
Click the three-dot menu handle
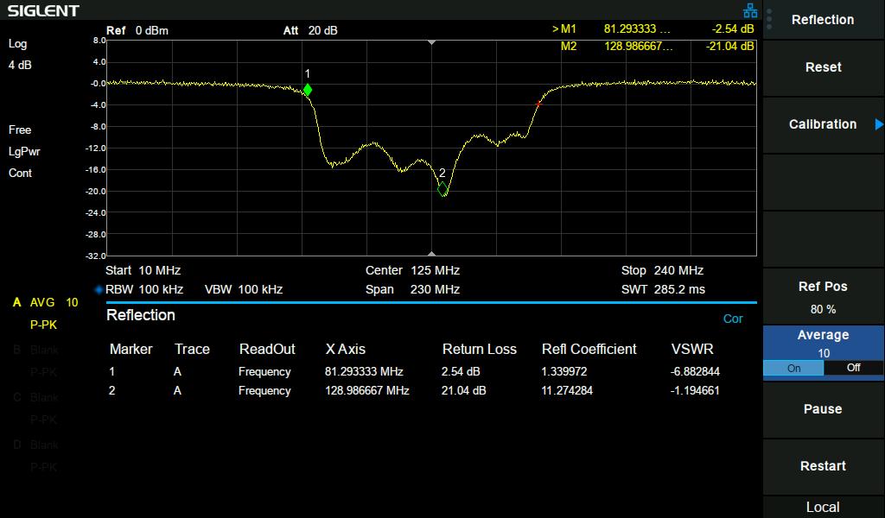click(769, 19)
